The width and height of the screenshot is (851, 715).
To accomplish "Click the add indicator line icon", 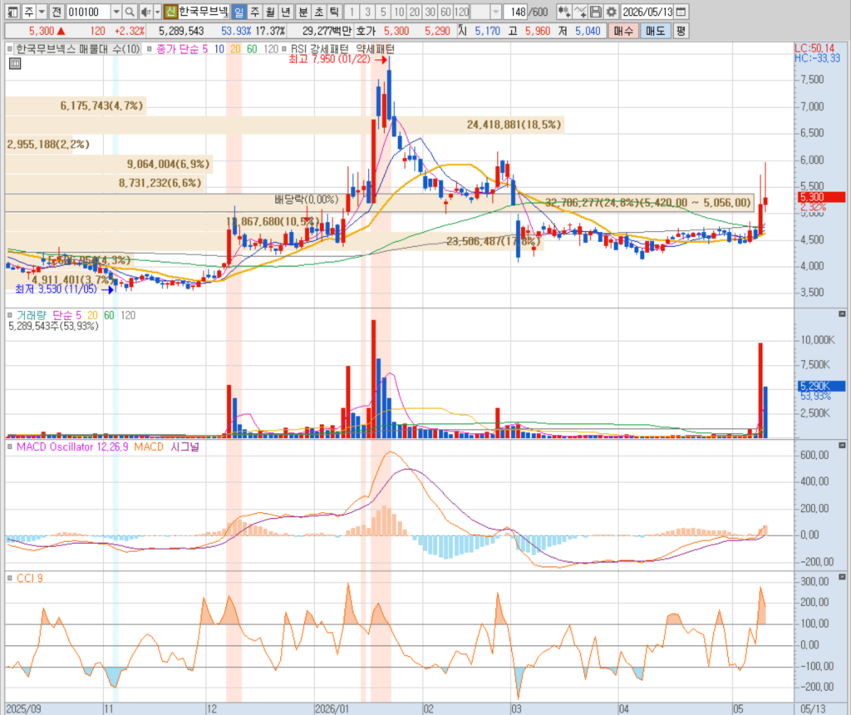I will tap(580, 12).
